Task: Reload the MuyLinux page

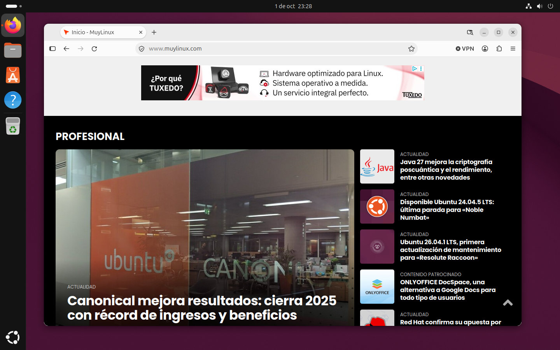Action: point(94,49)
